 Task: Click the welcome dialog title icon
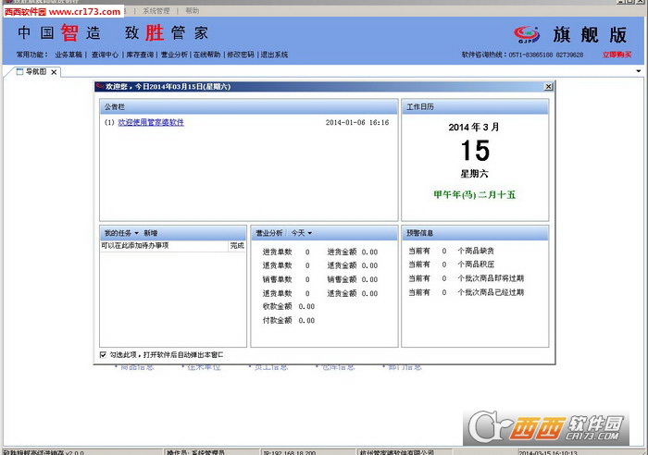click(x=100, y=86)
